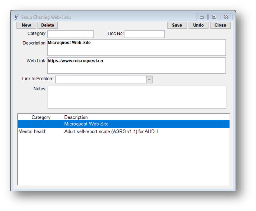The image size is (256, 211).
Task: Click into the Web Link text box
Action: pyautogui.click(x=136, y=66)
